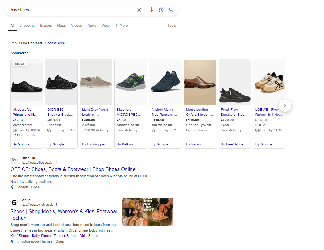This screenshot has width=324, height=250.
Task: Open Light Grey Yacht Loafers listing
Action: (x=95, y=112)
